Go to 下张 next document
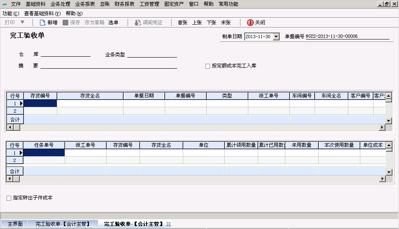This screenshot has width=399, height=229. click(211, 23)
